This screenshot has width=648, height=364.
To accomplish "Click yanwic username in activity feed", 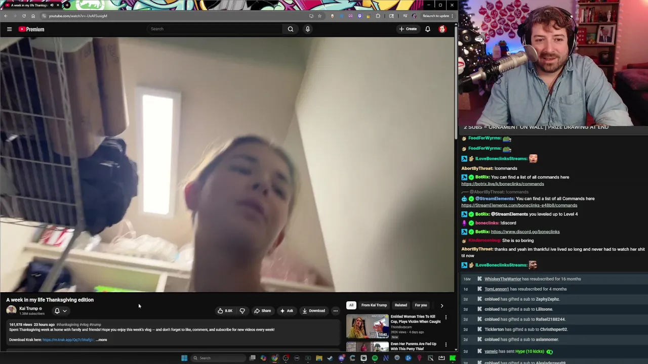I will tap(491, 351).
